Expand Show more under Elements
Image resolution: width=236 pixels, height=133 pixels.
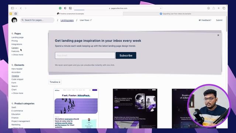17,93
